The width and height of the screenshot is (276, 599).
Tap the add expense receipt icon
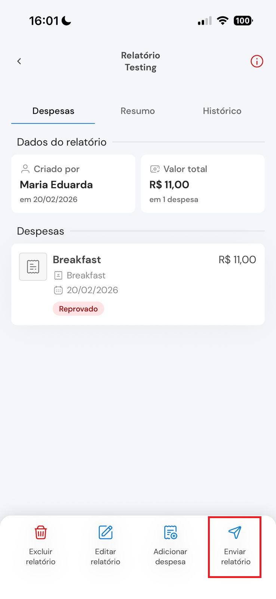point(171,532)
